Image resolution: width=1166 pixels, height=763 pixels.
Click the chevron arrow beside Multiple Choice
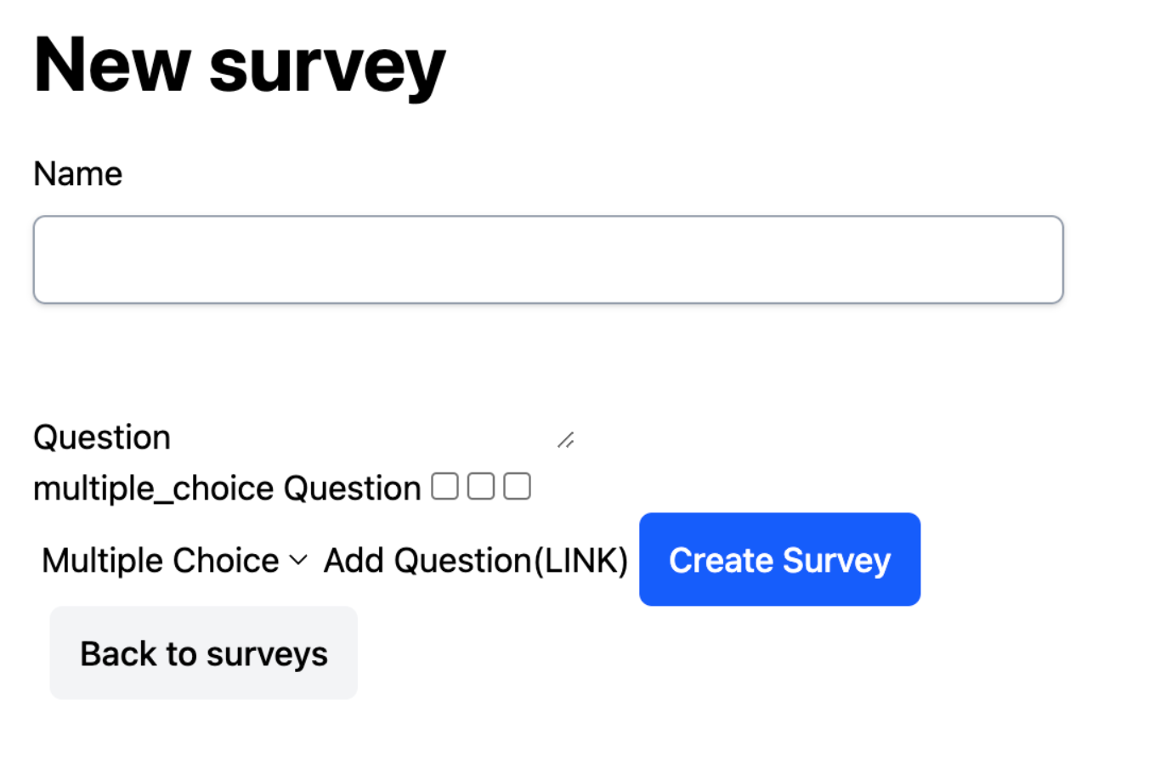coord(298,560)
